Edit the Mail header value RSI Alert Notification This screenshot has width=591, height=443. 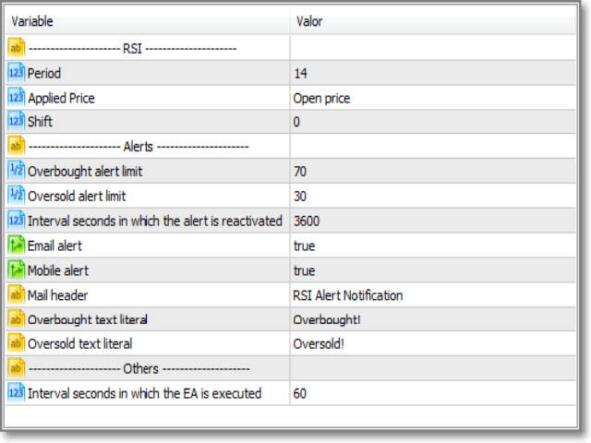pos(347,295)
